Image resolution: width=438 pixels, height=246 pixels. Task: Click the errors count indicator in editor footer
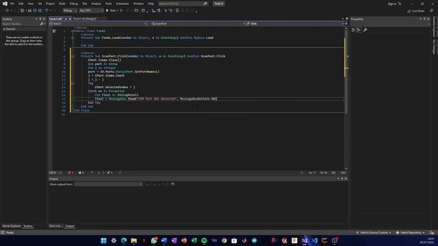click(x=70, y=173)
